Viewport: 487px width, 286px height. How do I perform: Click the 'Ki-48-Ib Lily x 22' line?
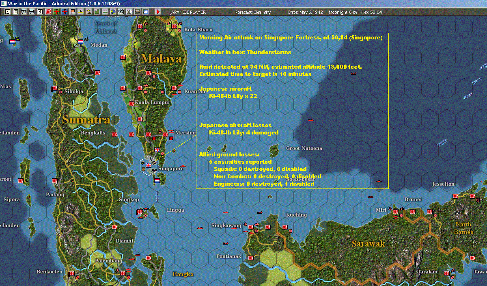233,96
